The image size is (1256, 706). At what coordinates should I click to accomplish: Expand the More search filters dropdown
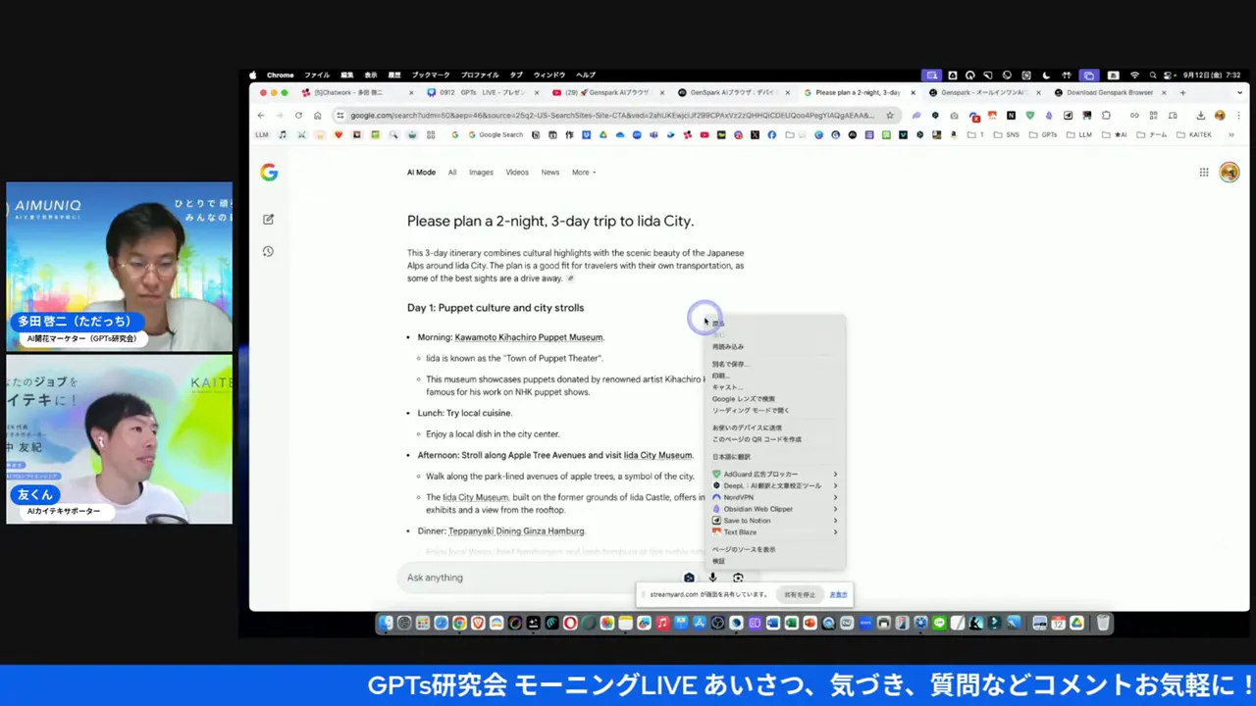pos(584,173)
